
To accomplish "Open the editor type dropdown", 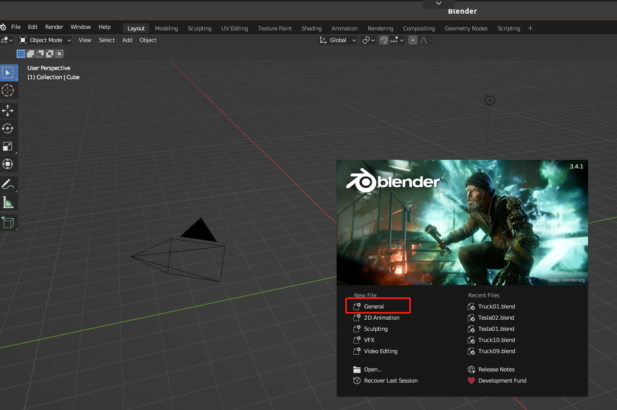I will click(7, 40).
